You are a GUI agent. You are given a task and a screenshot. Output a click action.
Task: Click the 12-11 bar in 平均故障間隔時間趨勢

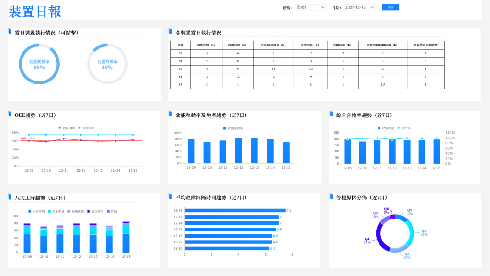coord(232,217)
